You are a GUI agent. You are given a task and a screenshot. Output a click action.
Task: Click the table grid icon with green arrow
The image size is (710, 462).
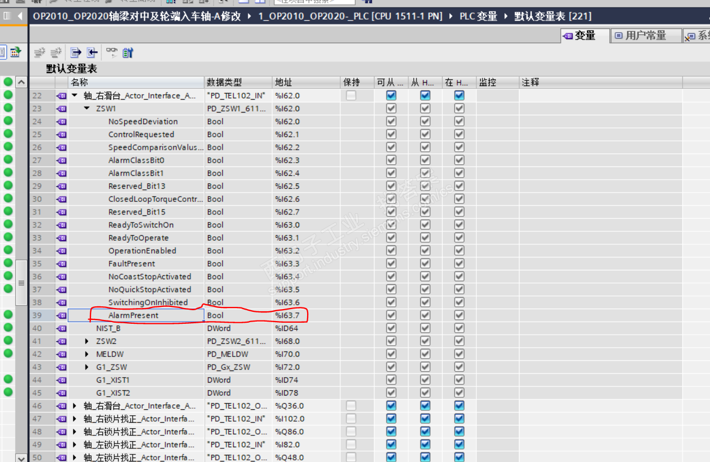[x=15, y=52]
